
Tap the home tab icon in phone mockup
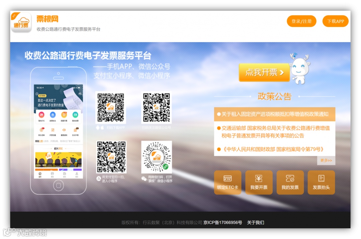pos(40,174)
